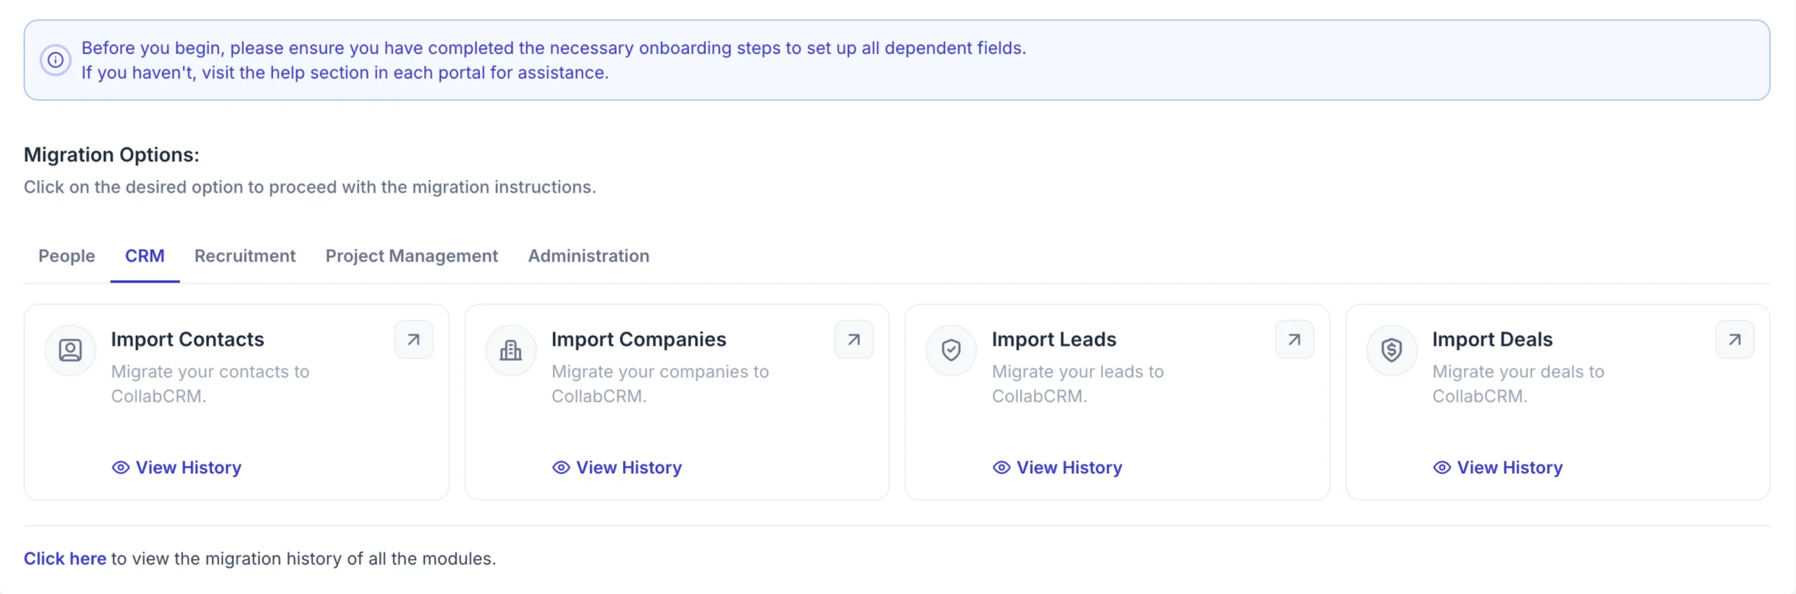Image resolution: width=1796 pixels, height=594 pixels.
Task: Click the View History link for Import Companies
Action: [617, 468]
